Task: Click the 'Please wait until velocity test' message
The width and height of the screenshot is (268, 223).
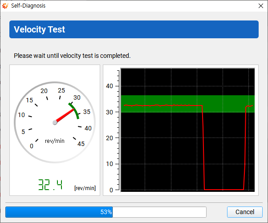Action: 72,56
